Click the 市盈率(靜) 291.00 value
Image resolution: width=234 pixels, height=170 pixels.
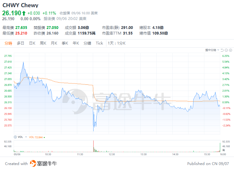(127, 28)
